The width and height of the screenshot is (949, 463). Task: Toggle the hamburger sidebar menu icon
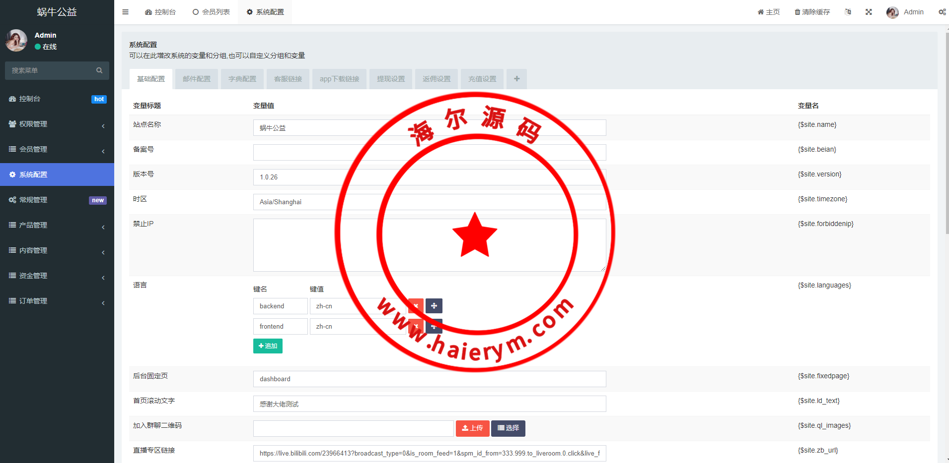point(125,12)
